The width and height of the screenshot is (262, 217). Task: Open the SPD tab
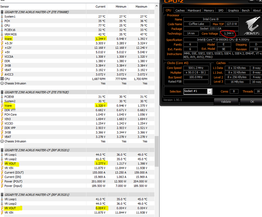[x=221, y=10]
